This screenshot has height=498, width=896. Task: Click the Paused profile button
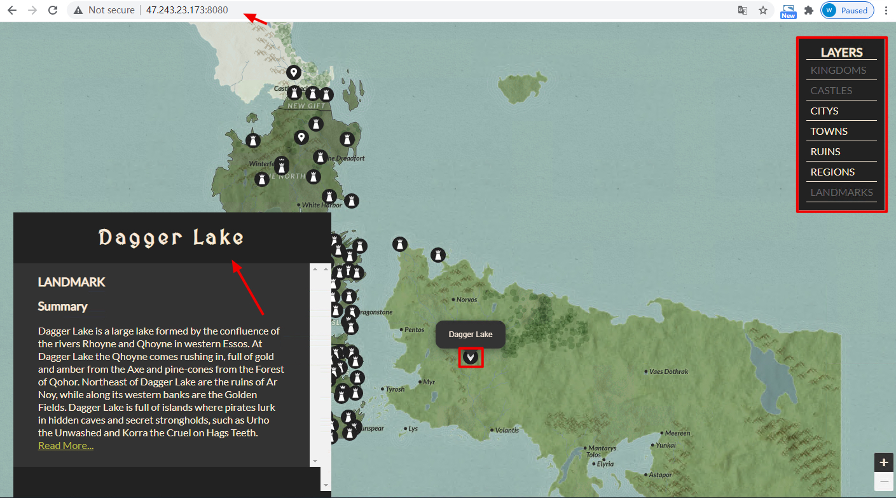click(847, 10)
